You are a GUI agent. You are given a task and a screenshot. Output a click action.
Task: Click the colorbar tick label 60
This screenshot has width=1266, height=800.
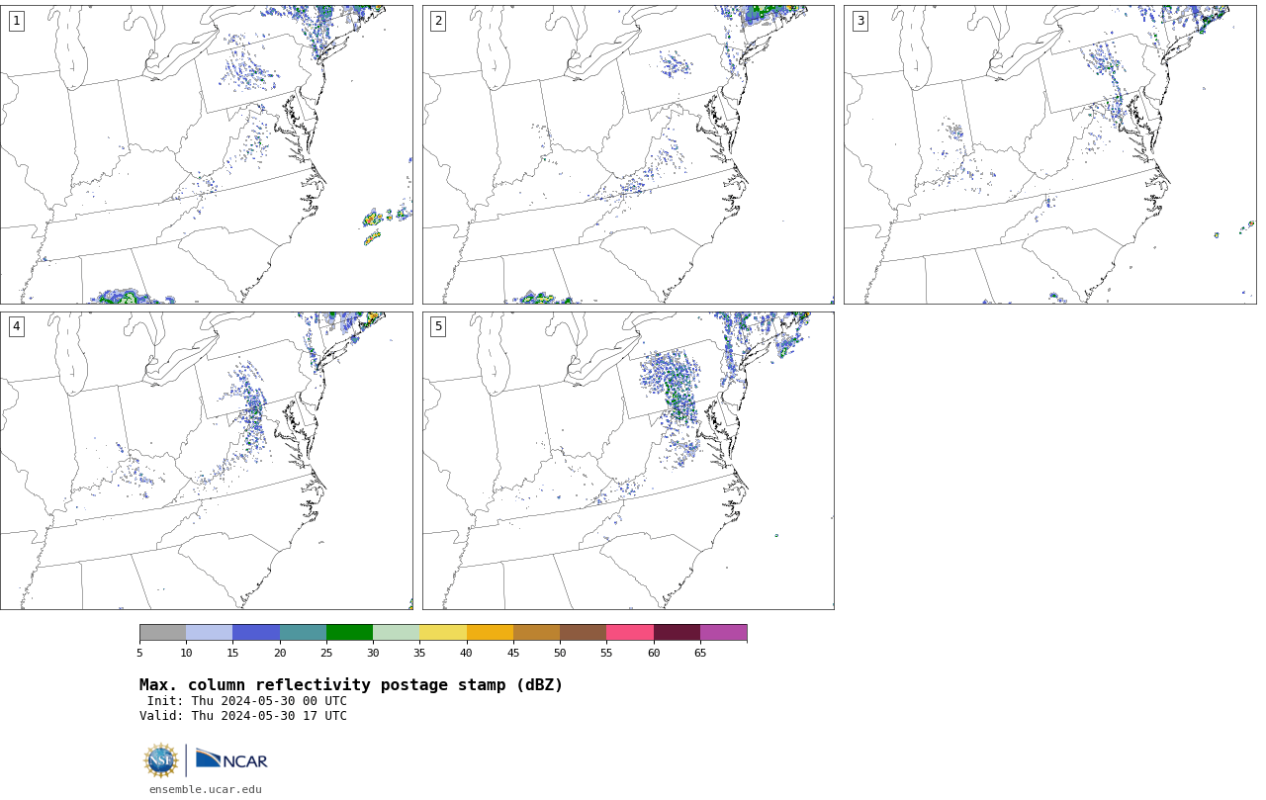(654, 653)
